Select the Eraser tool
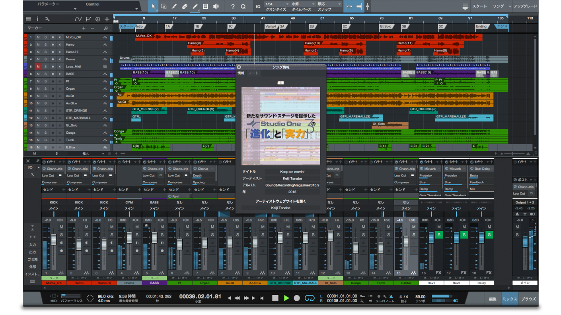561x315 pixels. [x=185, y=6]
